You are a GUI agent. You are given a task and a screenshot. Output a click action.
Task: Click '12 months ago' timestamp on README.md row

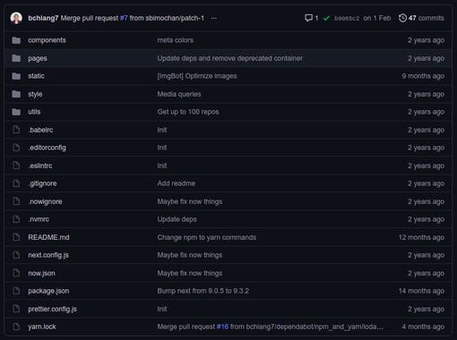pyautogui.click(x=421, y=237)
